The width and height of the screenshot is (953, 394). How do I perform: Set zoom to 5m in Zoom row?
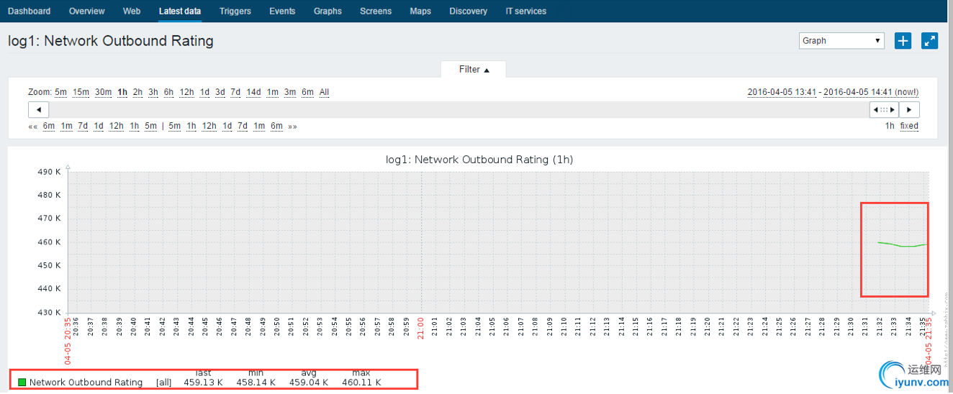point(60,92)
